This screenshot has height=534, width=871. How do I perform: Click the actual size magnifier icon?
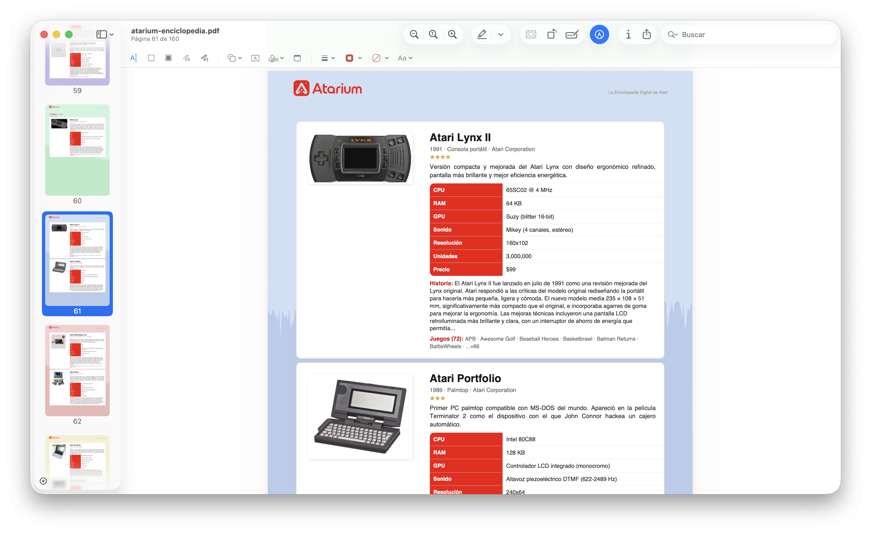click(x=433, y=34)
